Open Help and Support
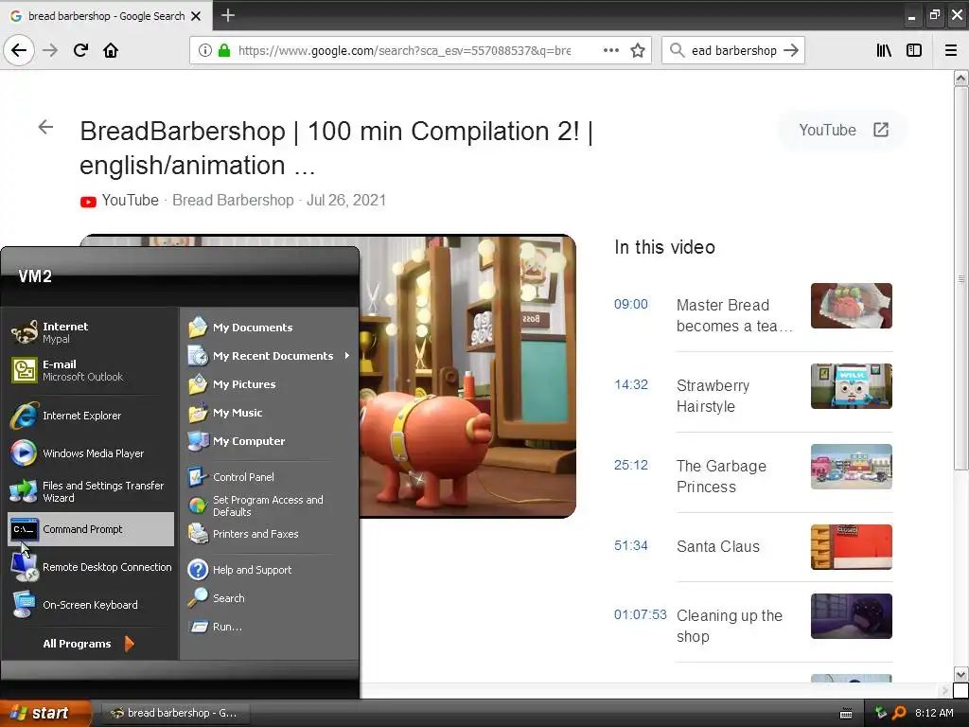The height and width of the screenshot is (727, 969). tap(270, 569)
